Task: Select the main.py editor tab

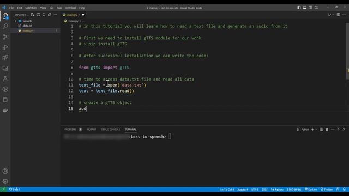Action: (x=73, y=15)
